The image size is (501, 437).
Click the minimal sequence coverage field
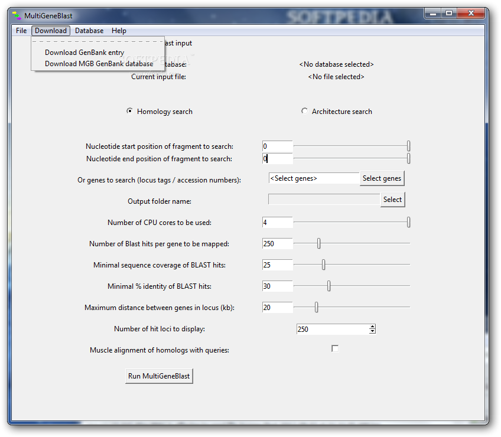point(277,265)
